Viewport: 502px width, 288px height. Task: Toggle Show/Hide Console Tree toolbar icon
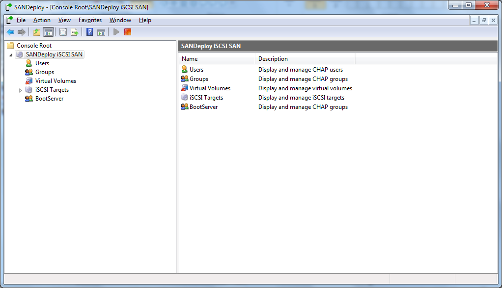(48, 32)
